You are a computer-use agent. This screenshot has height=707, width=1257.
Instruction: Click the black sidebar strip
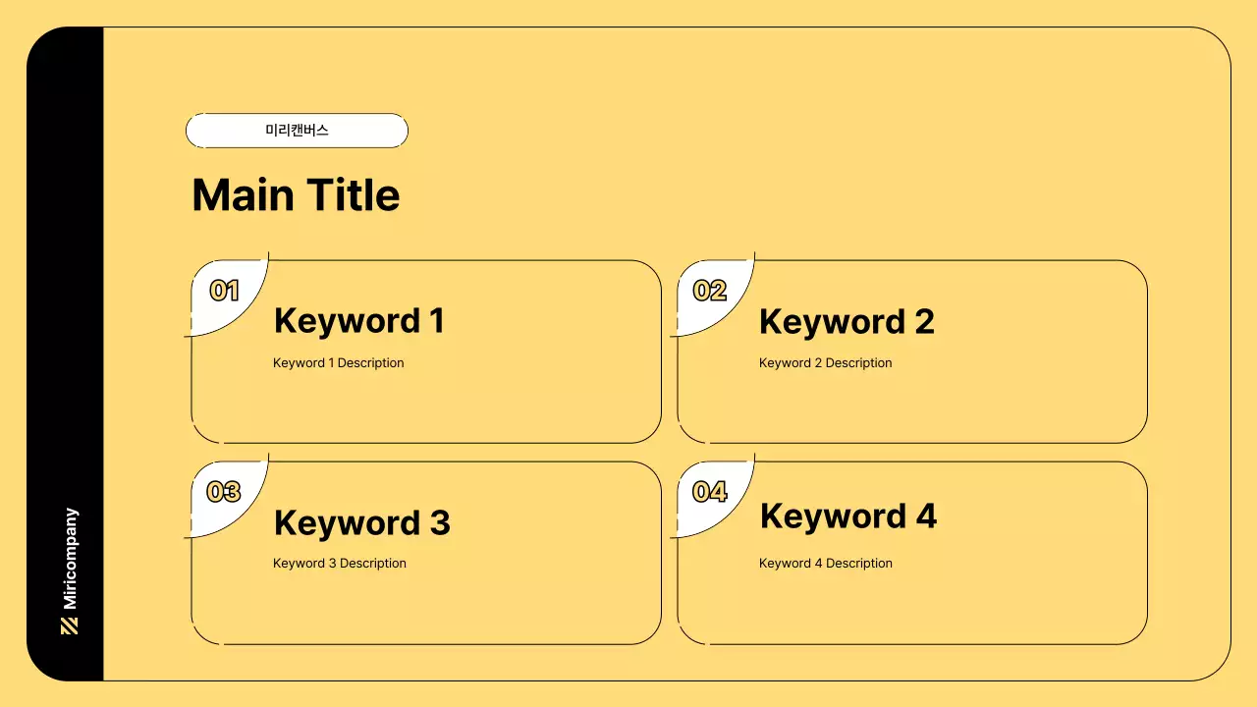pyautogui.click(x=65, y=295)
